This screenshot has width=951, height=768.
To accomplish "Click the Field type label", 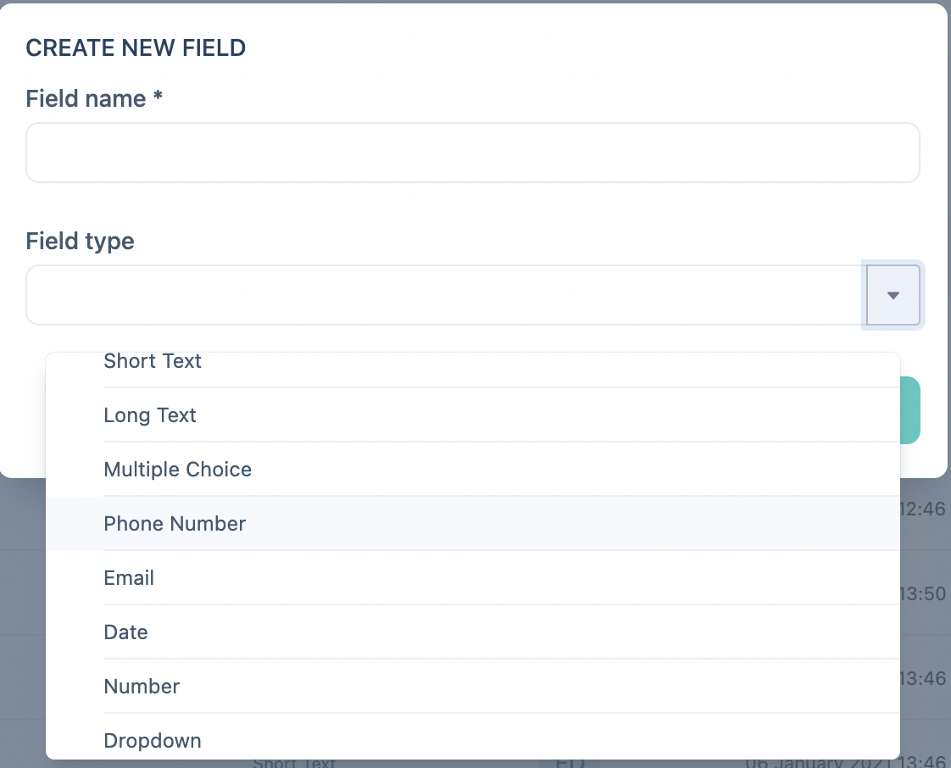I will pyautogui.click(x=80, y=241).
